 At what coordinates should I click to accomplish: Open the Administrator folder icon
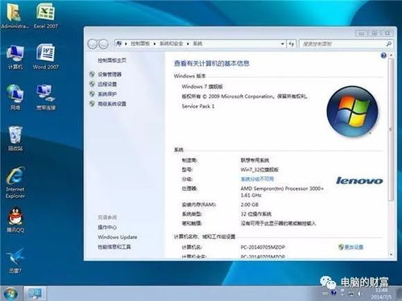[x=15, y=15]
